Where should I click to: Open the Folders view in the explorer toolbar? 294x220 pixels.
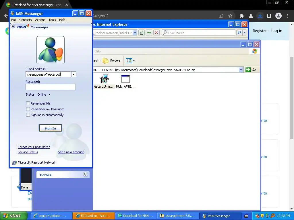[112, 61]
